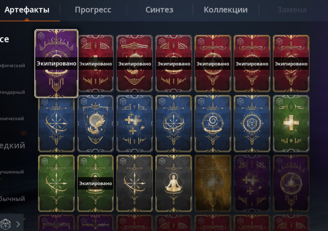The image size is (328, 231).
Task: Select the dimmed purple orb card
Action: 291,183
